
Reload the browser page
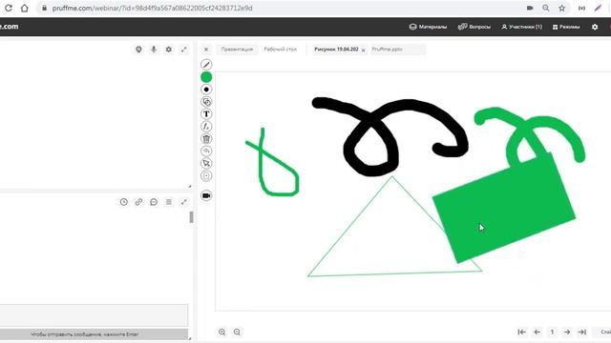[9, 9]
